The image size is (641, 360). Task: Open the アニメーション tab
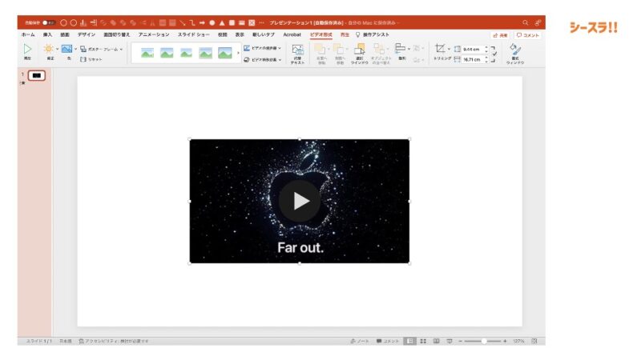pyautogui.click(x=154, y=34)
